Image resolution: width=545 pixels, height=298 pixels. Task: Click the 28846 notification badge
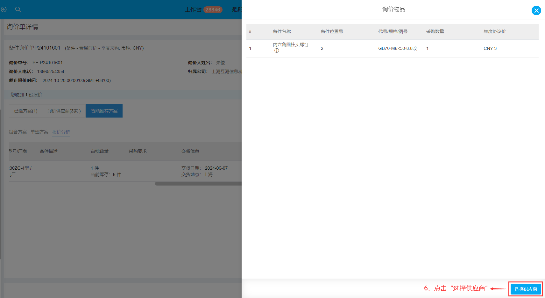213,10
